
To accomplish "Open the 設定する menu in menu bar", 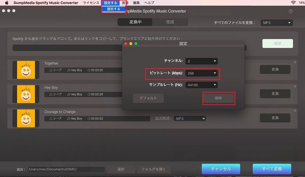I will 111,3.
